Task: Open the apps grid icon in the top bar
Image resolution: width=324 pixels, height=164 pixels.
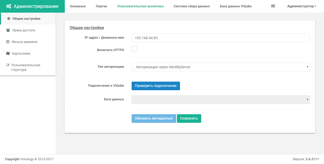Action: pos(273,6)
